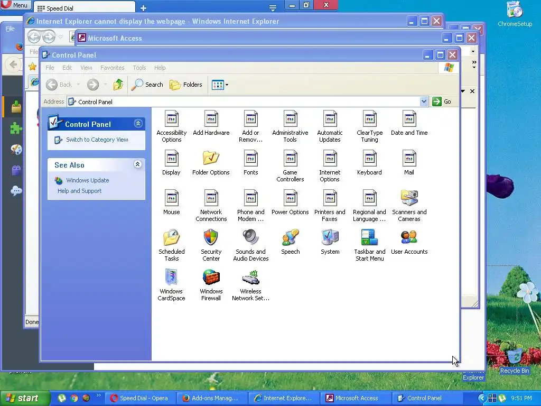Select the Recycle Bin desktop icon
The image size is (541, 406).
point(515,361)
